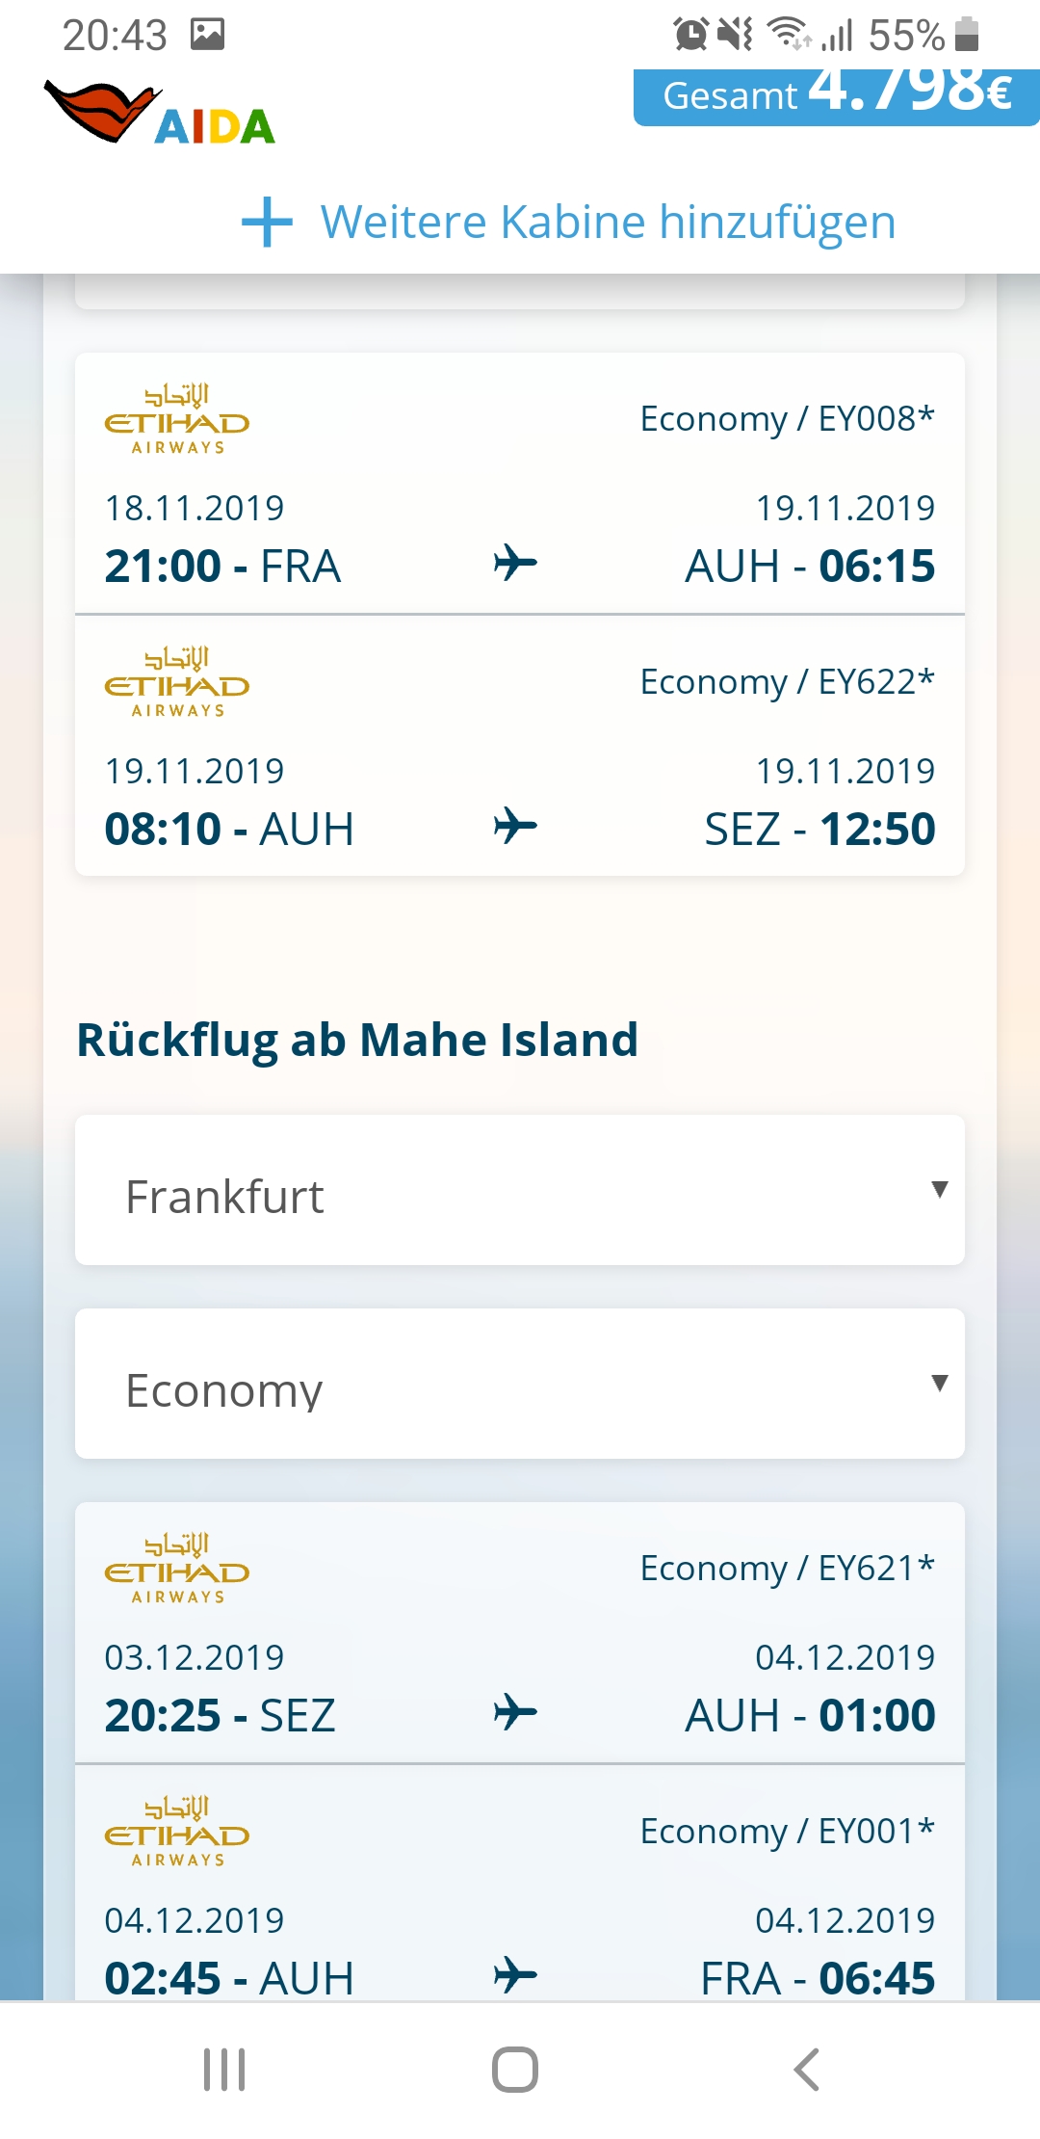Tap alarm icon in status bar
The height and width of the screenshot is (2139, 1040).
click(690, 36)
